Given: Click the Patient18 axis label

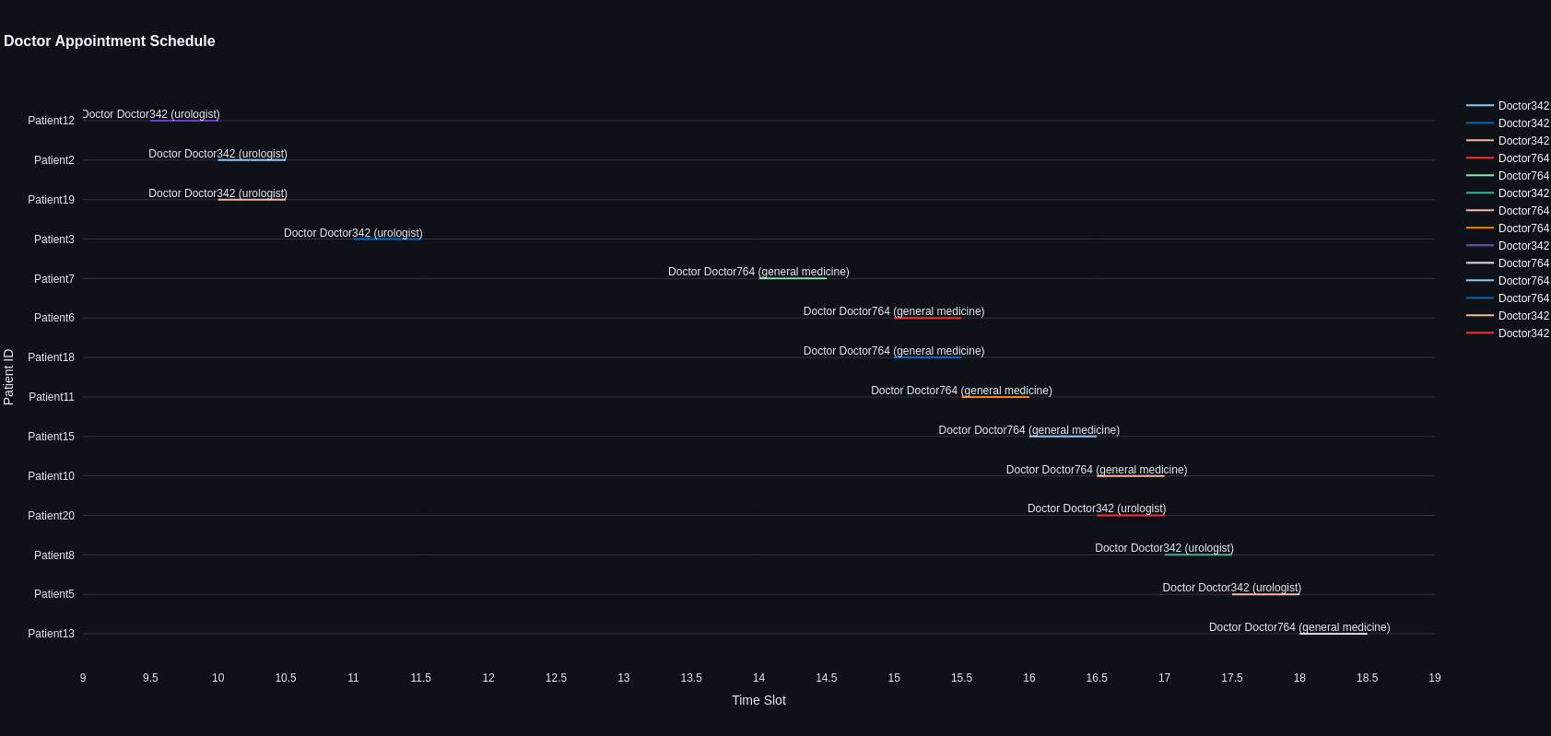Looking at the screenshot, I should (51, 357).
